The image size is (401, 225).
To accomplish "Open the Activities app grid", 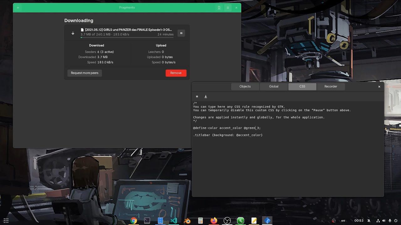I will tap(6, 221).
